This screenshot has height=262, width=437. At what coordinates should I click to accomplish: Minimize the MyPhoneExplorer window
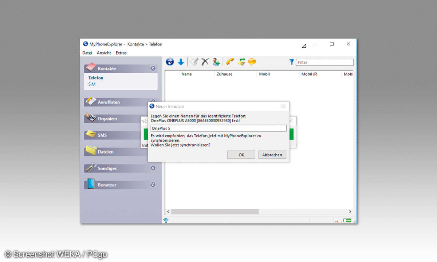(x=316, y=44)
